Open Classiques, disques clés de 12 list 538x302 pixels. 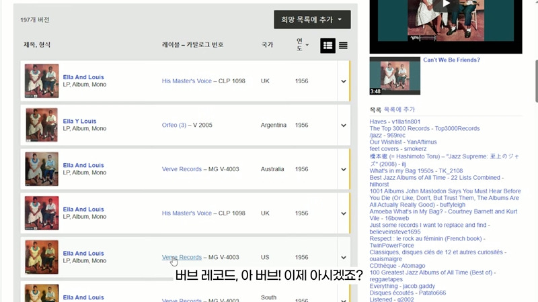coord(438,256)
